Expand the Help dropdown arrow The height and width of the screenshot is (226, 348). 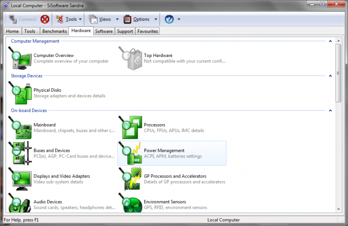(x=179, y=19)
